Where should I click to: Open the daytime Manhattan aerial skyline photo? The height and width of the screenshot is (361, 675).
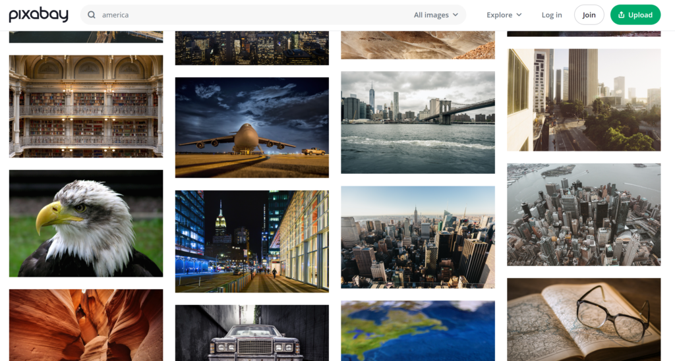click(418, 237)
